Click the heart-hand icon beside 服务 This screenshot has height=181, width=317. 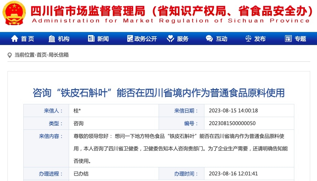170,39
